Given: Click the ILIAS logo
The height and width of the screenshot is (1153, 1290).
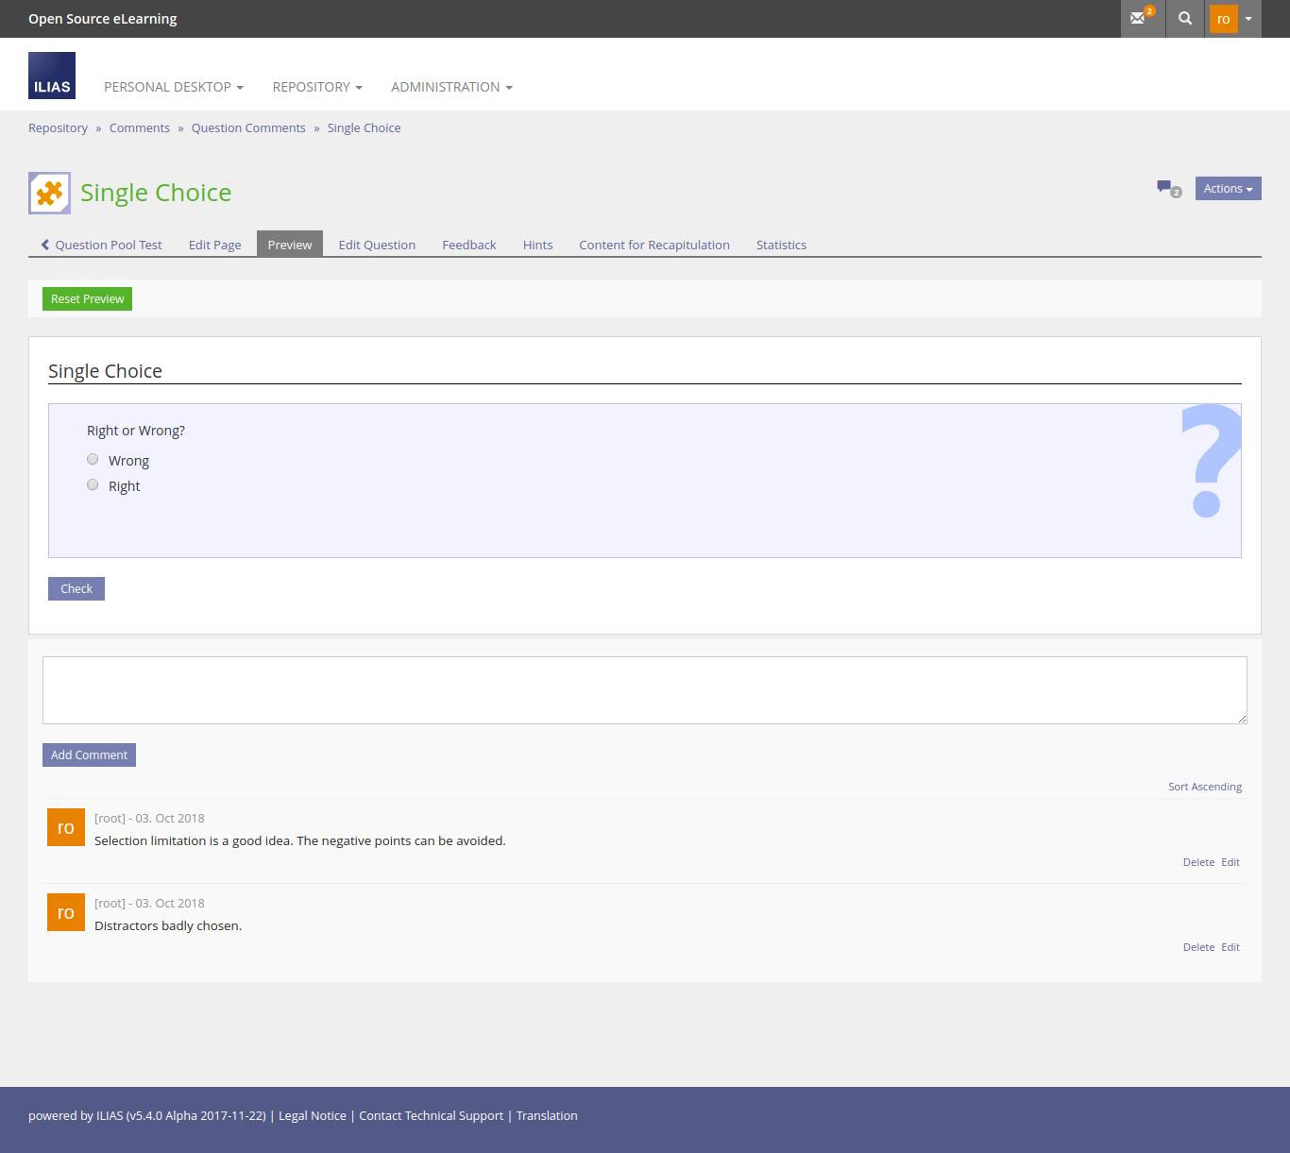Looking at the screenshot, I should click(52, 76).
